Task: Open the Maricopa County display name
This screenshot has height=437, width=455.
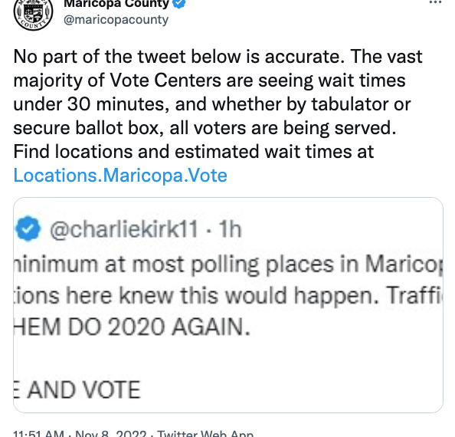Action: coord(116,4)
